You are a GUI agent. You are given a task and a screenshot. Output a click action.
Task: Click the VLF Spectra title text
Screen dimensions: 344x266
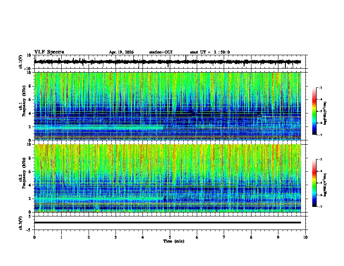click(x=49, y=52)
